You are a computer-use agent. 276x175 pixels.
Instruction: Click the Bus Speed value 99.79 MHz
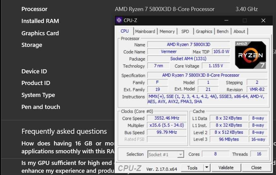pos(167,132)
